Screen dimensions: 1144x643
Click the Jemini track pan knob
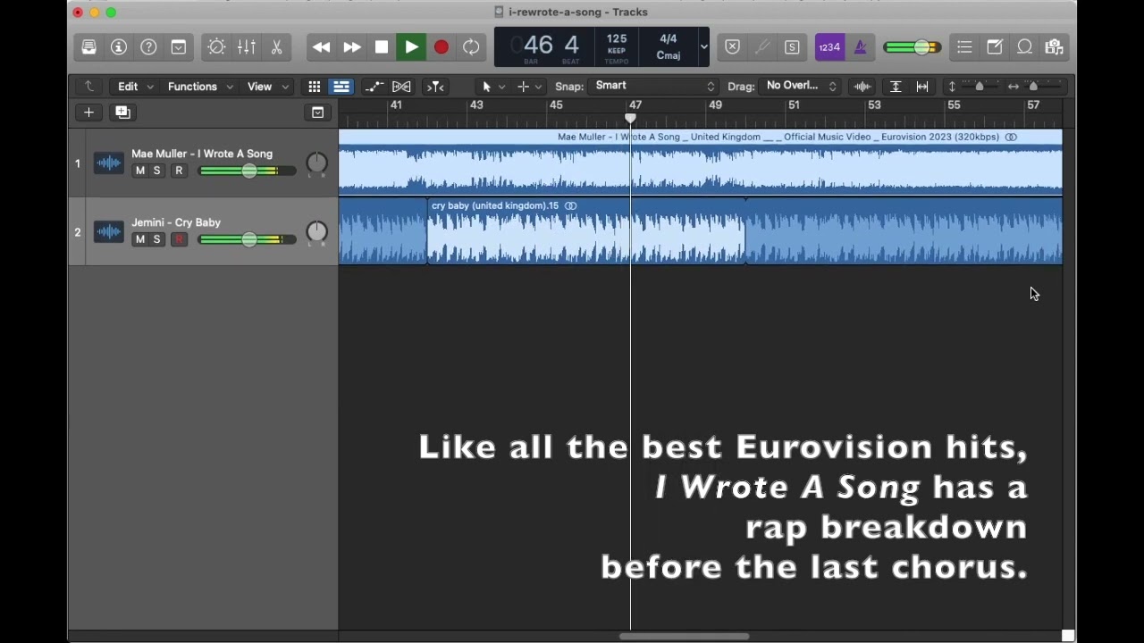[317, 232]
